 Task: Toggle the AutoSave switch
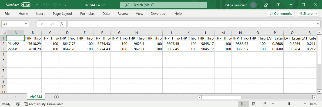(x=26, y=5)
